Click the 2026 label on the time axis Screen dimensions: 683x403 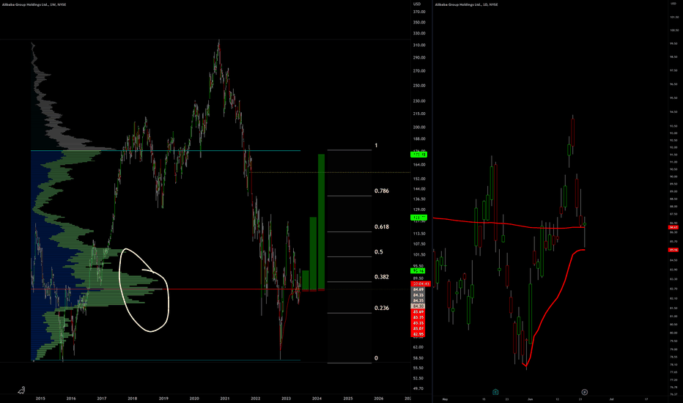coord(379,398)
